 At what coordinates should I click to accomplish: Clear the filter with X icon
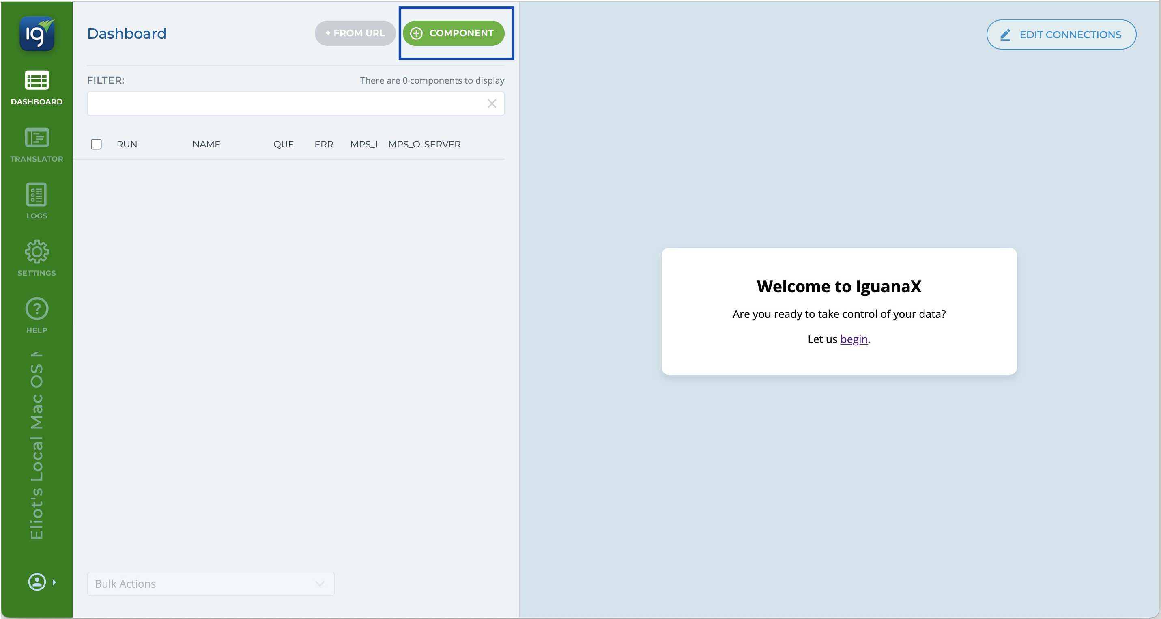(492, 104)
